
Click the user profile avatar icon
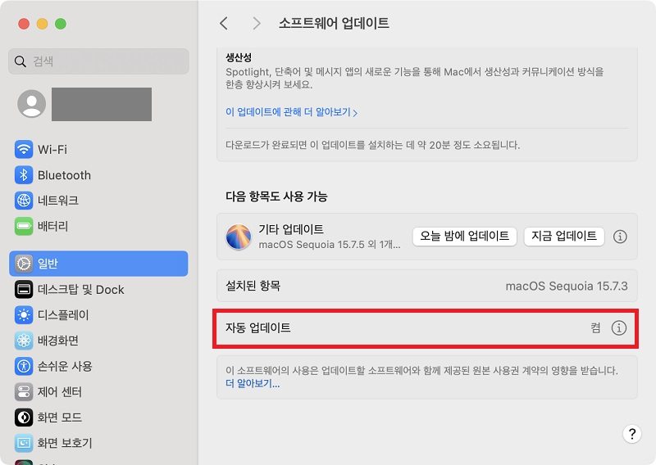(32, 104)
